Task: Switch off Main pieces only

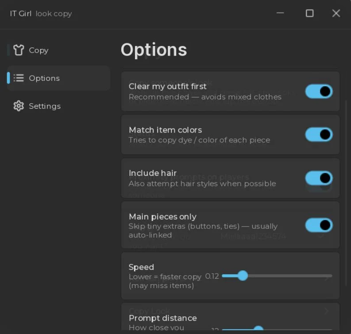Action: [x=319, y=225]
